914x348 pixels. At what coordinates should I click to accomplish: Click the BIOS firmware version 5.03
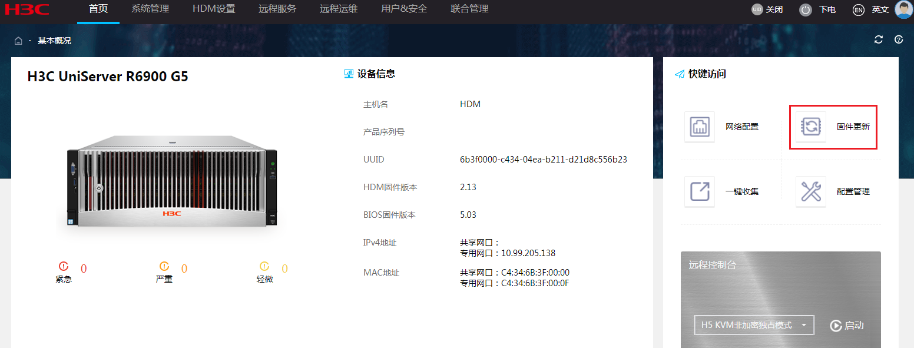click(468, 215)
